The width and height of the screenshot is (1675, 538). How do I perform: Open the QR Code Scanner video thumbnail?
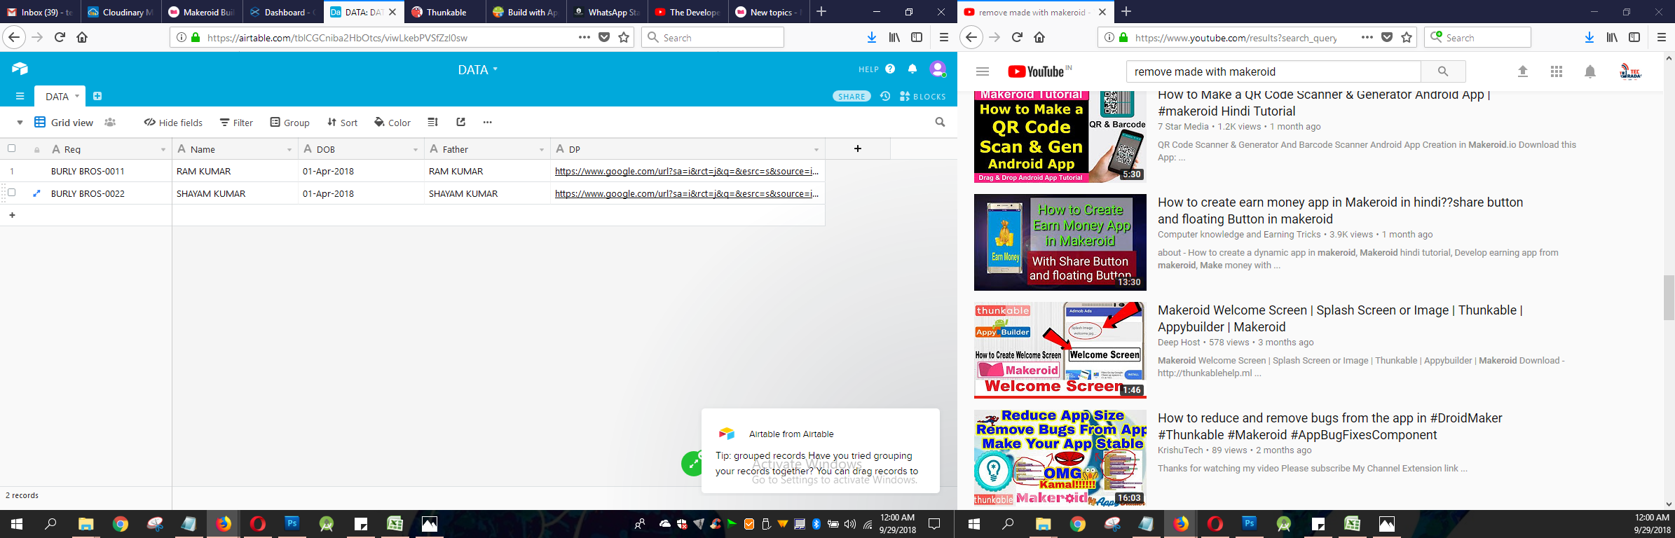click(1060, 137)
